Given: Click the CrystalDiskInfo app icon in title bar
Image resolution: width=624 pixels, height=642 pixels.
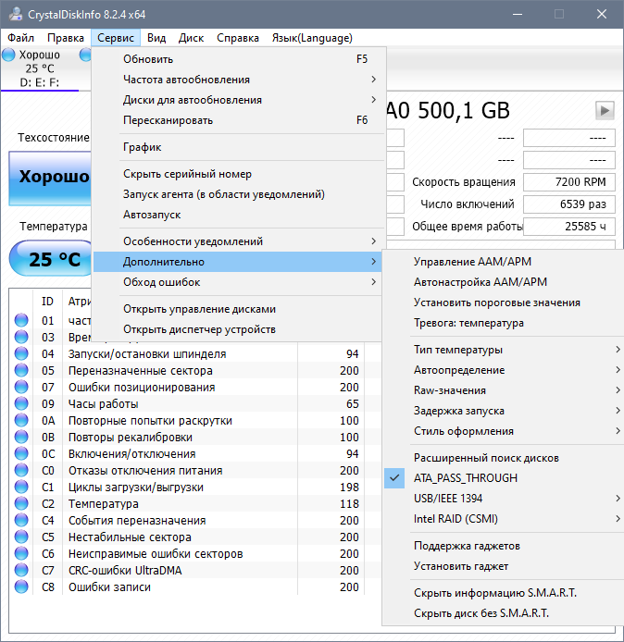Looking at the screenshot, I should pos(14,14).
